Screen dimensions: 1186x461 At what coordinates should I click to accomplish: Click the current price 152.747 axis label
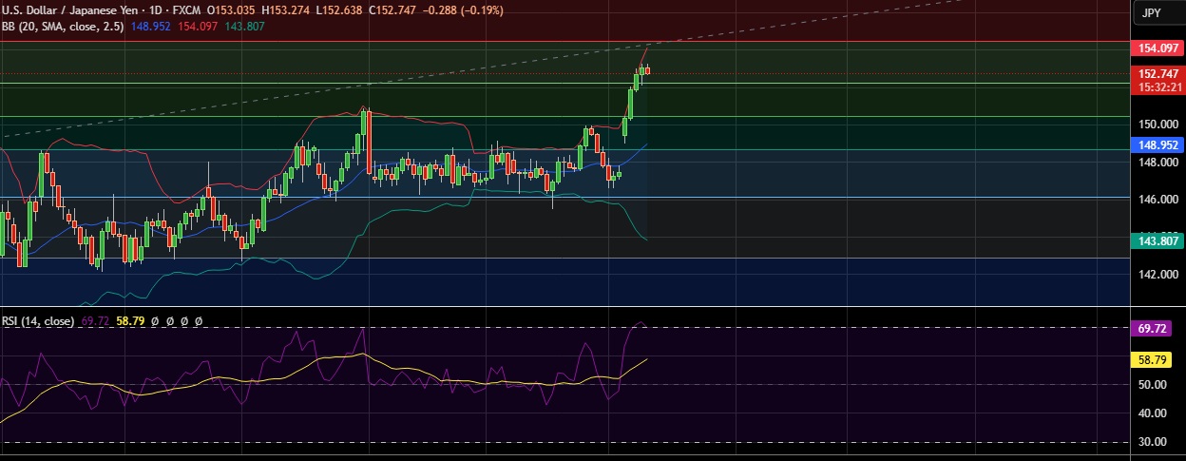(x=1157, y=74)
